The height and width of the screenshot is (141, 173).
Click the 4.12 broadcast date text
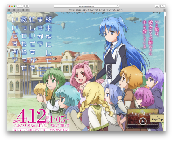(31, 116)
